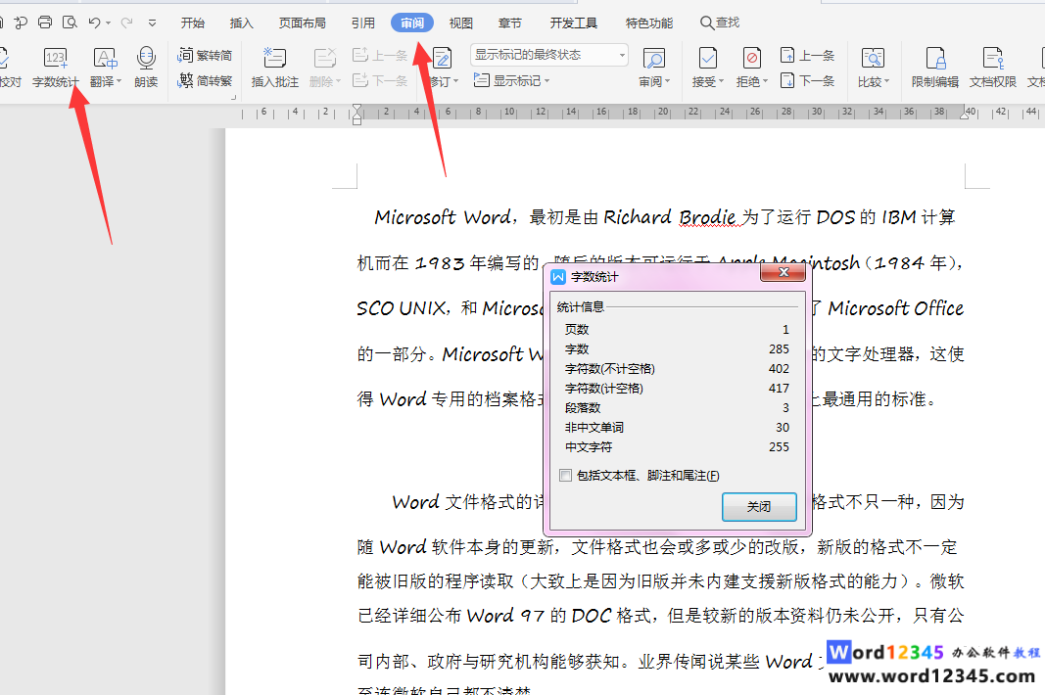
Task: Jump to 下一条 revision
Action: click(x=807, y=81)
